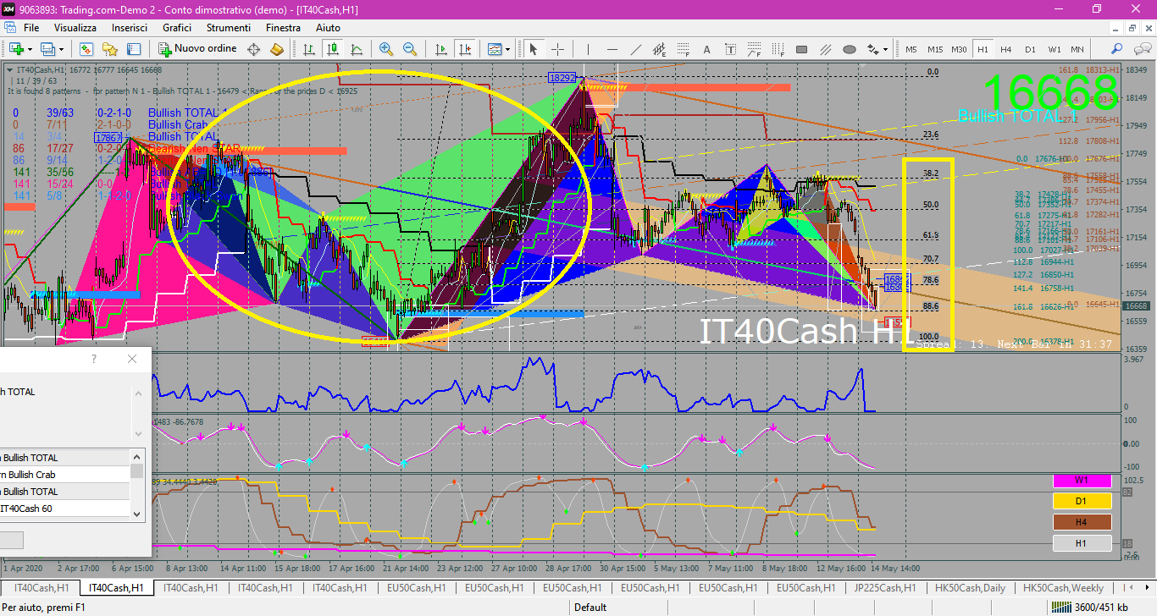The height and width of the screenshot is (616, 1157).
Task: Open the indicators list icon
Action: pos(494,49)
